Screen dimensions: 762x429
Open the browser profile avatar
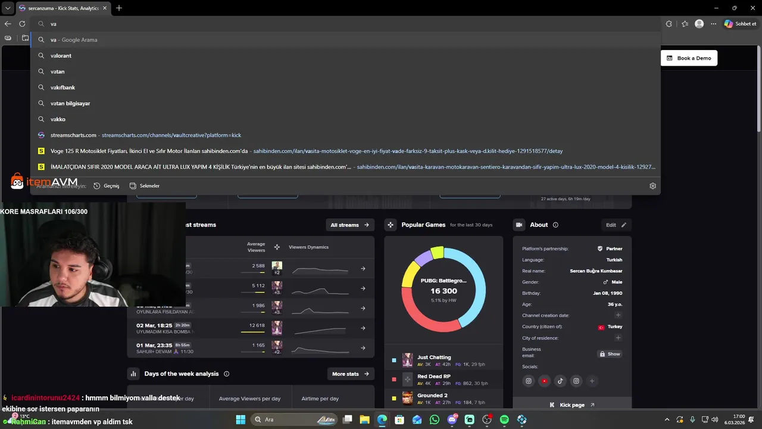699,24
